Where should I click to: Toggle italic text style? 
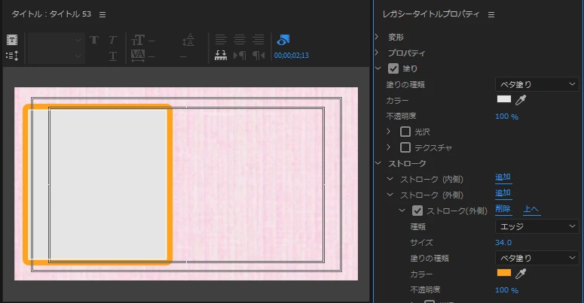point(113,39)
